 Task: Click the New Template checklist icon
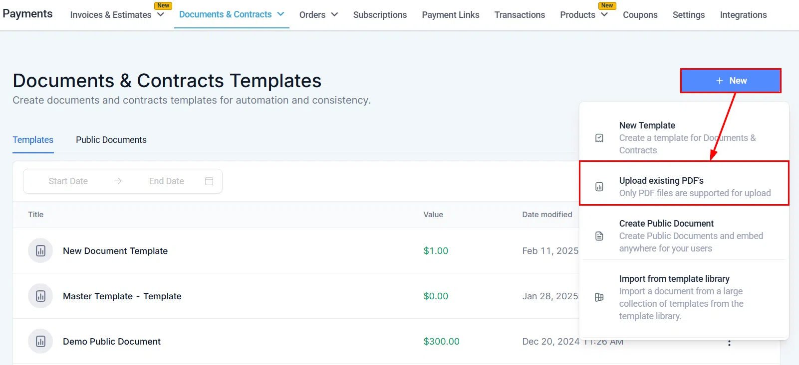(599, 138)
